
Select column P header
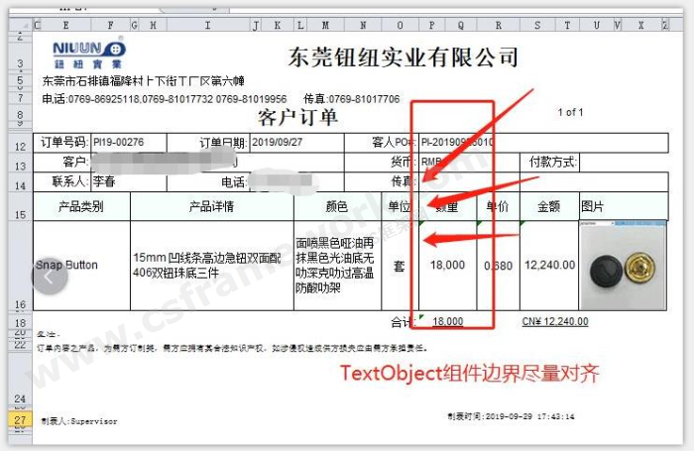431,24
